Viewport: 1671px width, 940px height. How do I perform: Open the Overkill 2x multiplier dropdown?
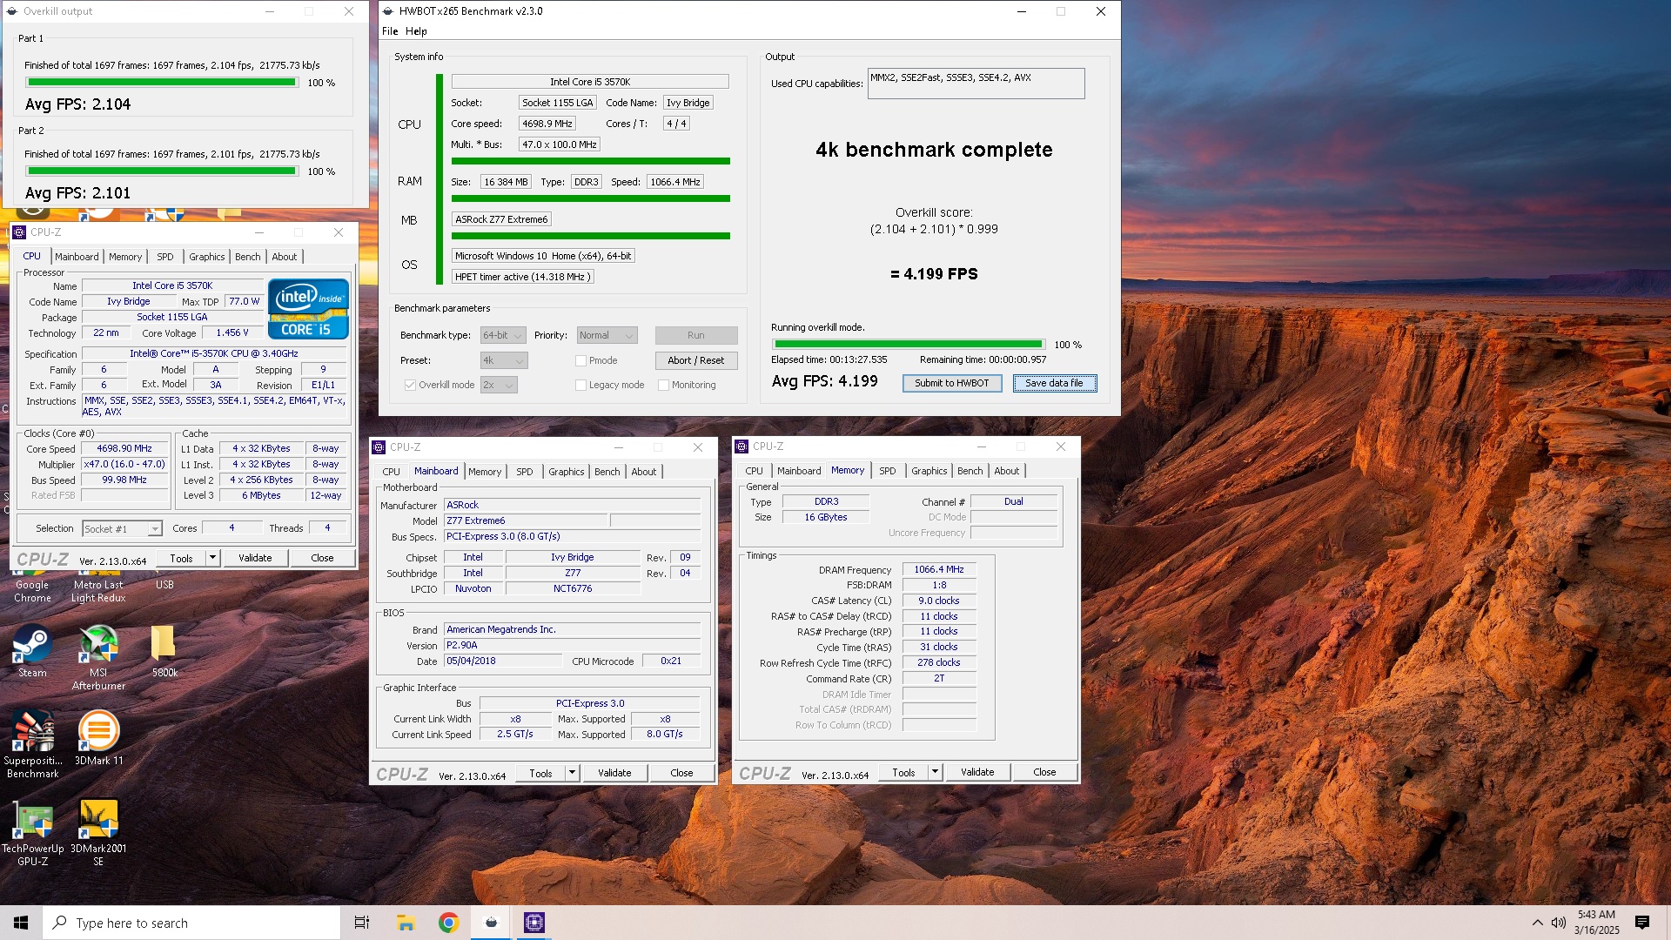tap(499, 385)
